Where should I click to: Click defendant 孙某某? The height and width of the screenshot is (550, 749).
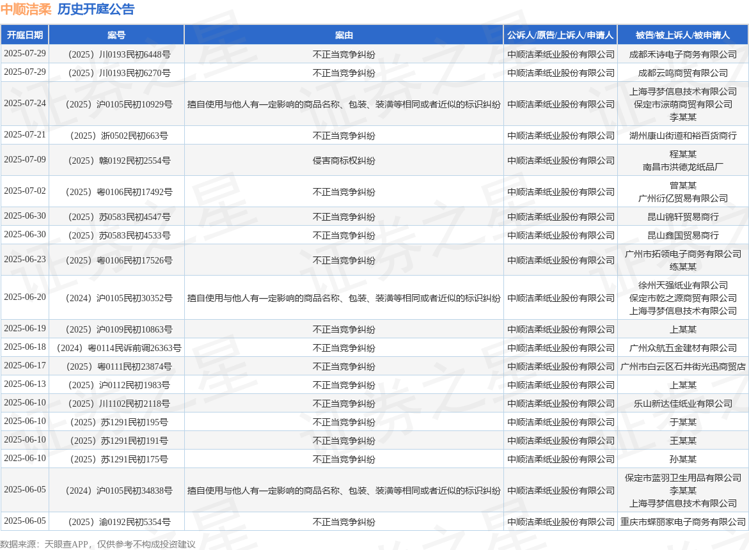point(682,459)
